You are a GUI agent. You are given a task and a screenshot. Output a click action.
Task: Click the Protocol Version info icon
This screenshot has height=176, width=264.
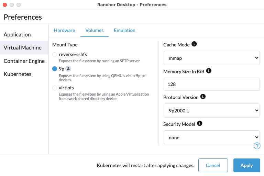pyautogui.click(x=203, y=97)
